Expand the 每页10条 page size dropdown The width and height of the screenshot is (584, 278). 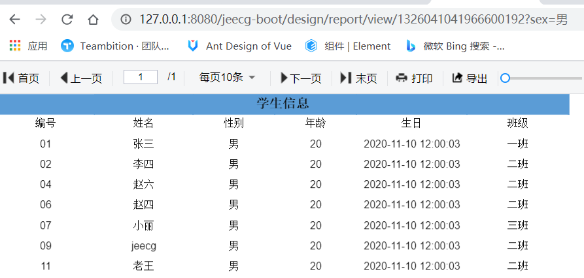(x=227, y=77)
